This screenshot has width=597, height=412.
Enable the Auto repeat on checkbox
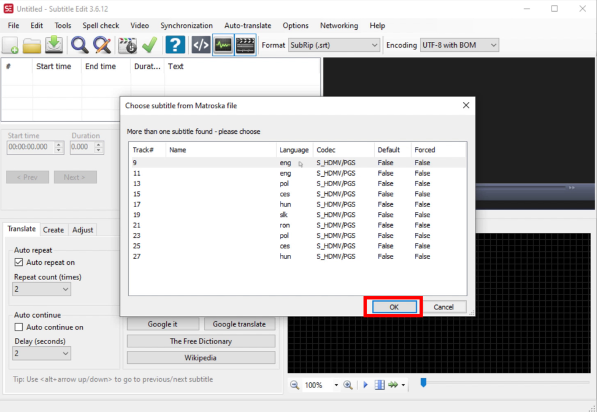pos(20,262)
